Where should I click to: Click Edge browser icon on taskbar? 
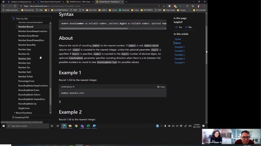pyautogui.click(x=64, y=126)
